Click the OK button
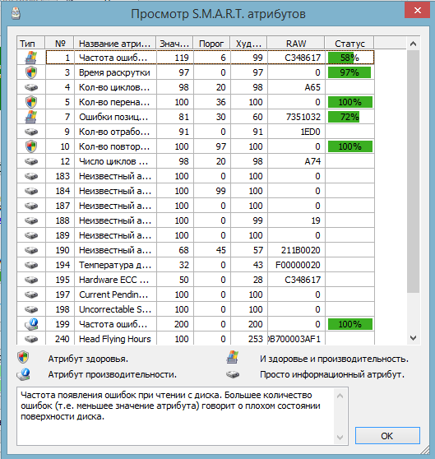435x459 pixels. (x=387, y=436)
